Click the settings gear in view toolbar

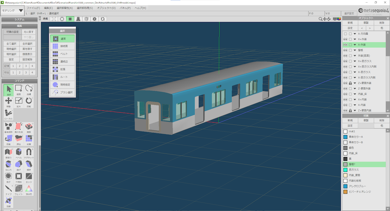pyautogui.click(x=94, y=19)
